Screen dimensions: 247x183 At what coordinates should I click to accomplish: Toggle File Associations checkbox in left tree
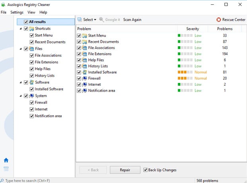coord(32,55)
